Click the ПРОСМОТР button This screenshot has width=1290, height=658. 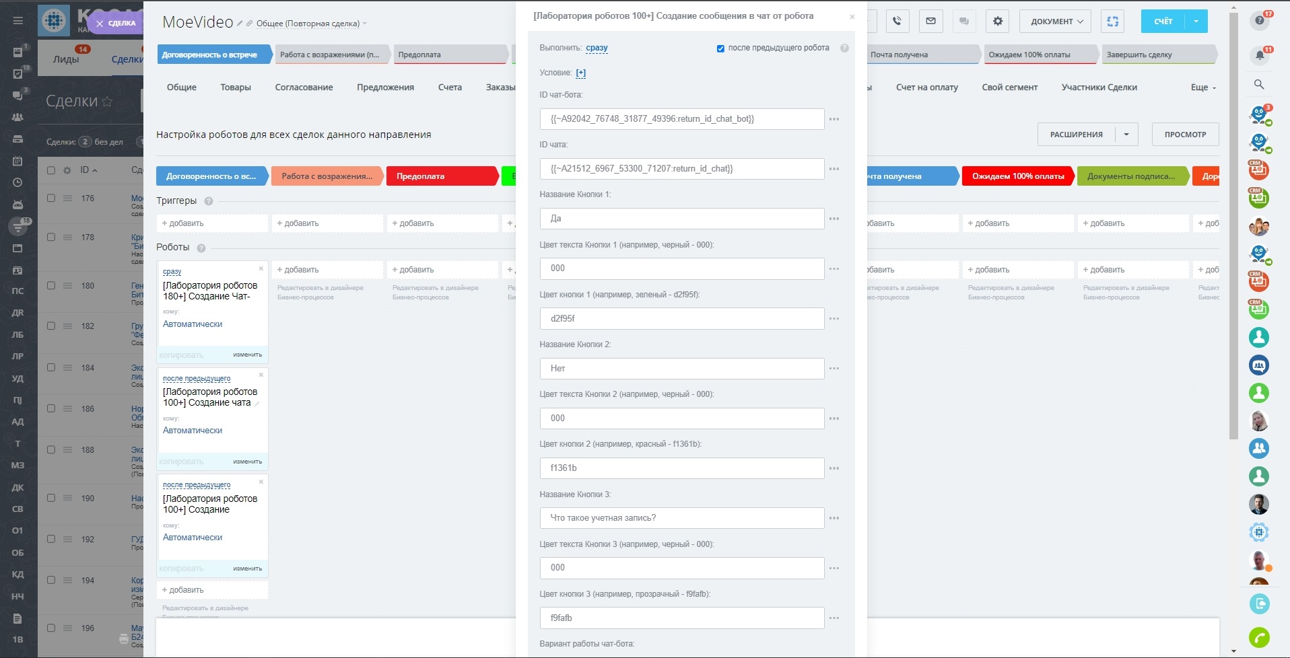point(1186,135)
